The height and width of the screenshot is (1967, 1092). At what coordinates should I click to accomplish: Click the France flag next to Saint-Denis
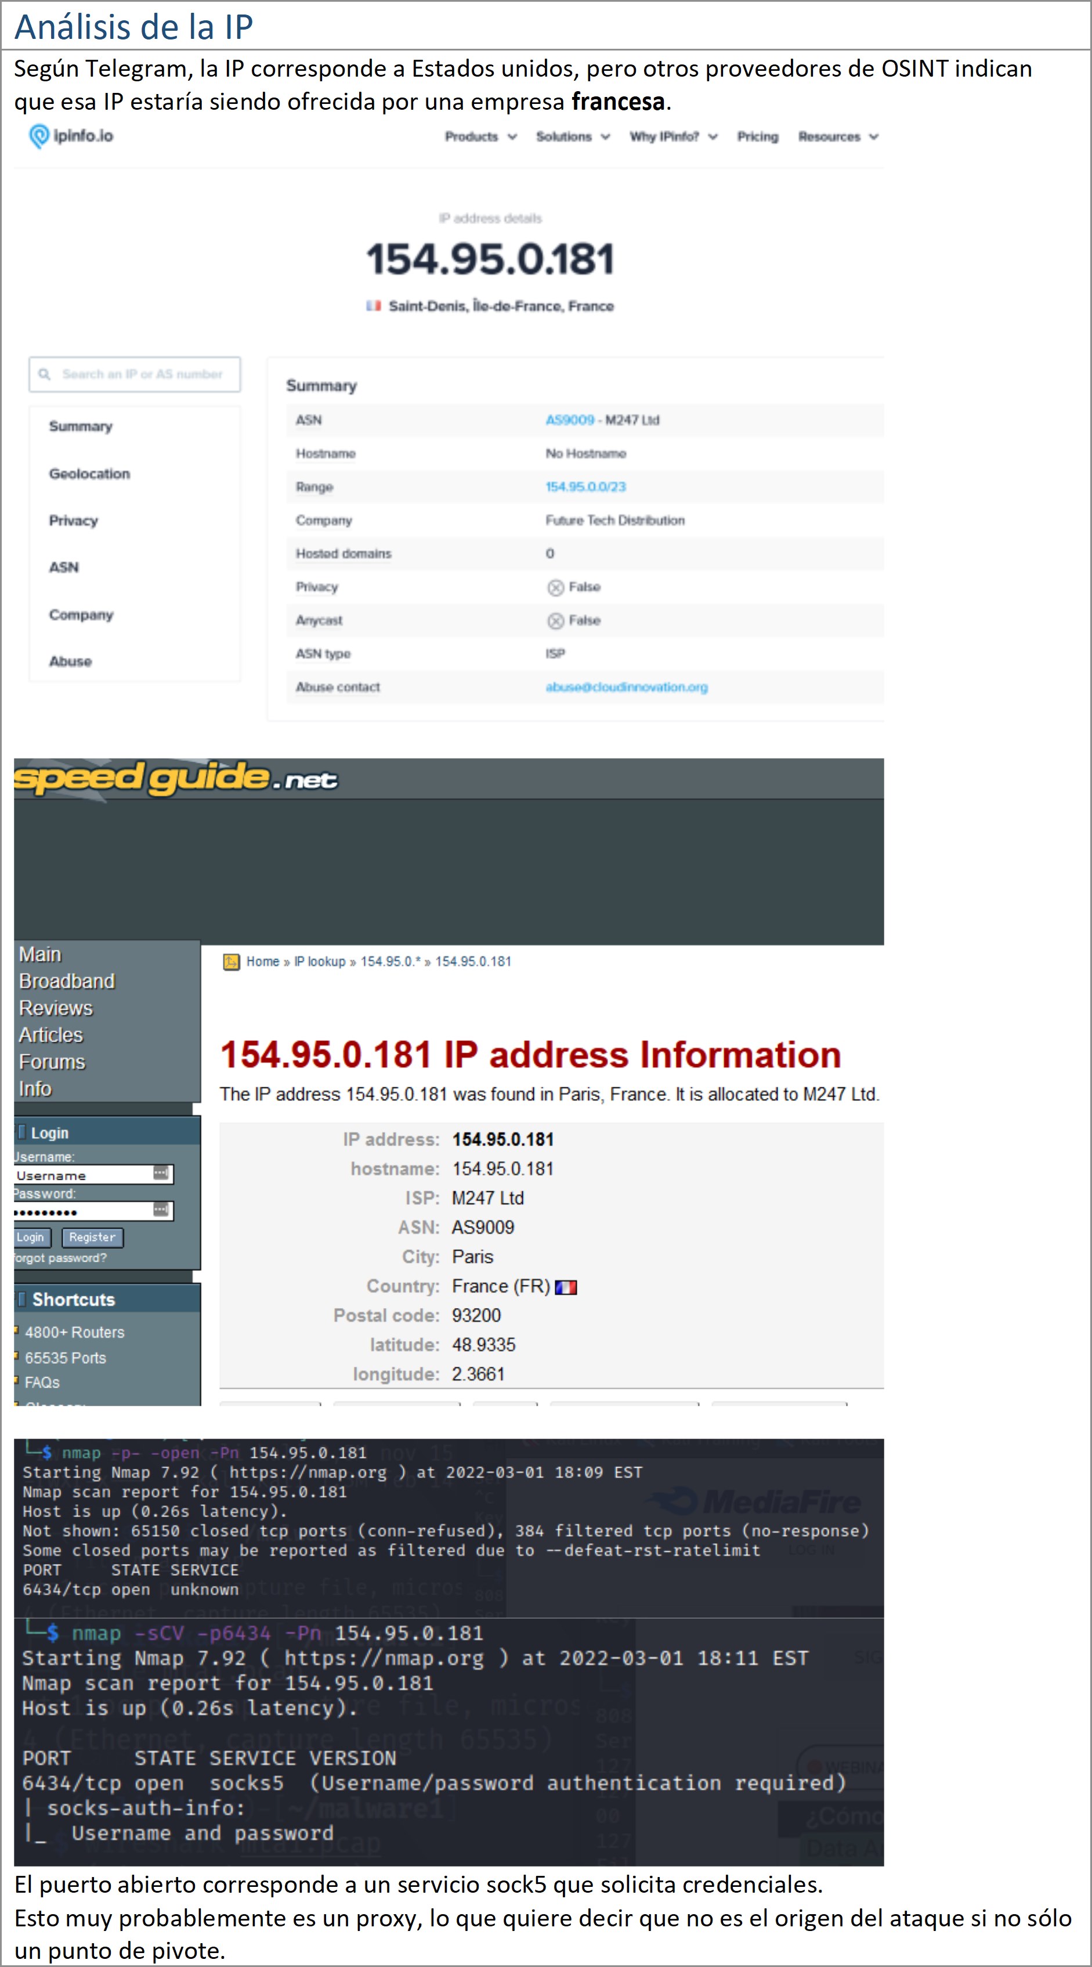(x=373, y=306)
